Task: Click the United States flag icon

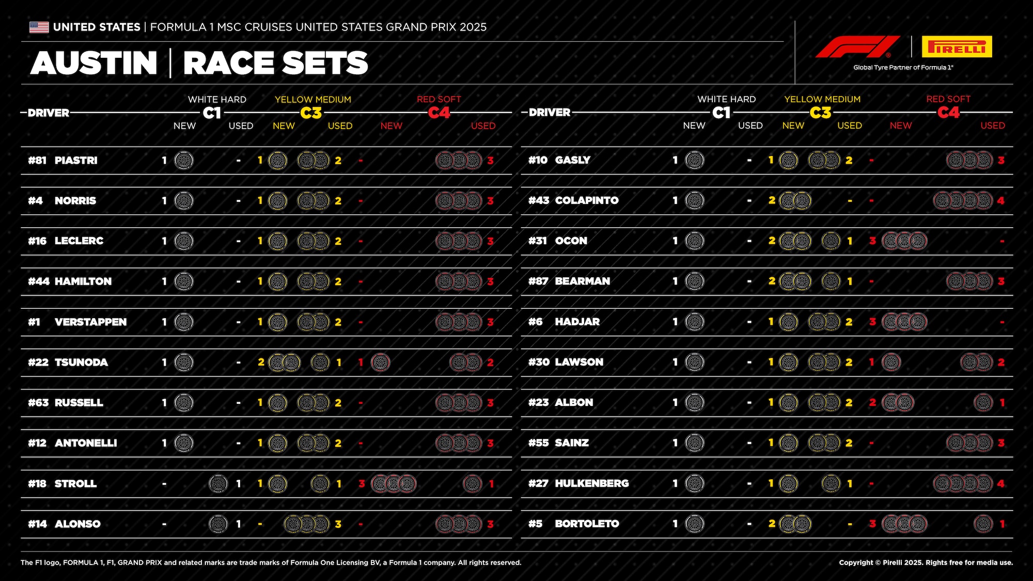Action: pos(39,27)
